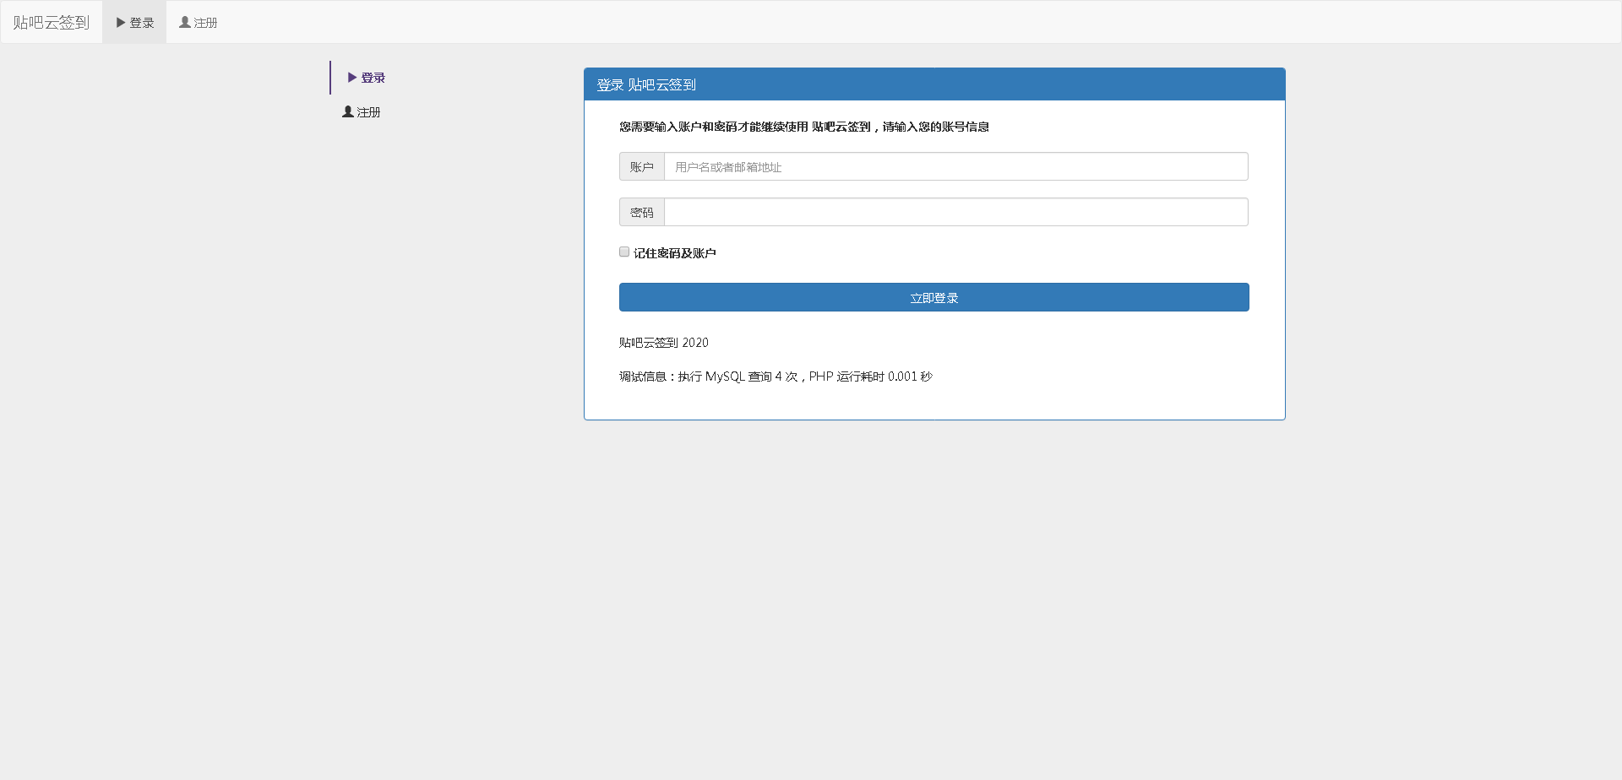Click the user icon beside navbar 注册
This screenshot has width=1622, height=780.
185,23
